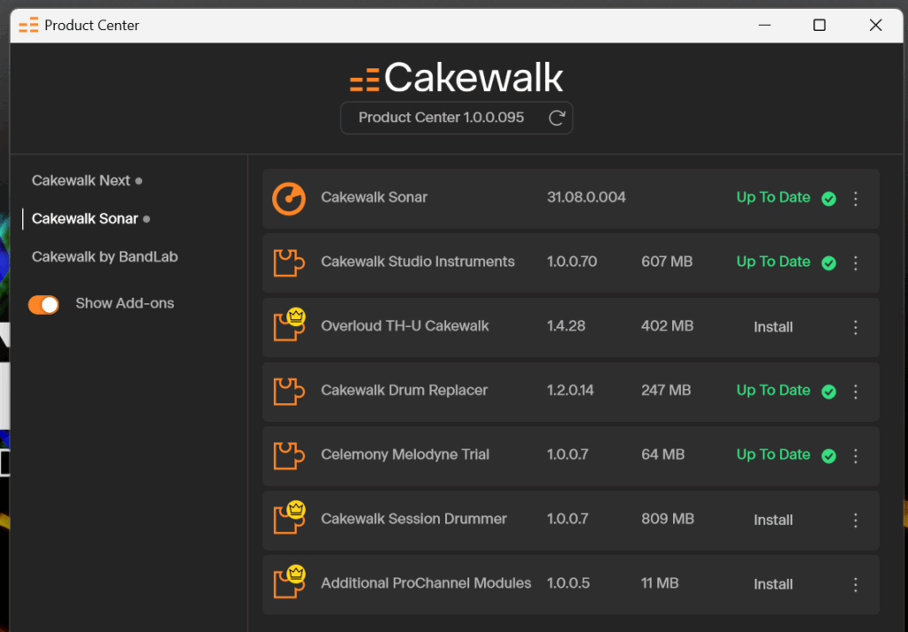Click the 402 MB size value
Viewport: 908px width, 632px height.
[x=667, y=326]
